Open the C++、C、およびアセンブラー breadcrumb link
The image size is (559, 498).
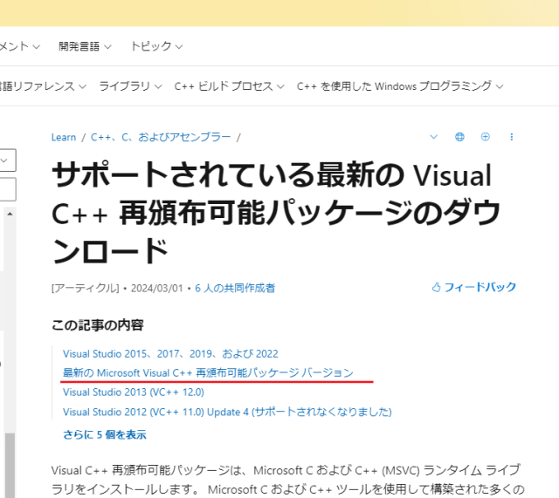click(161, 138)
